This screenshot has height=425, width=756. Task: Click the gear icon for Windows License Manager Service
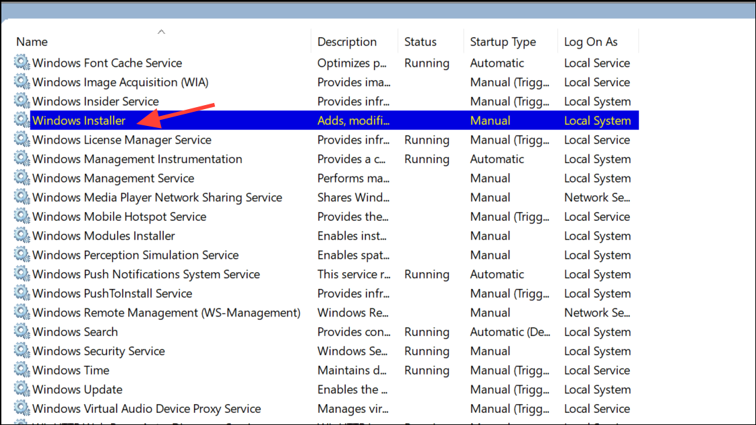[22, 139]
